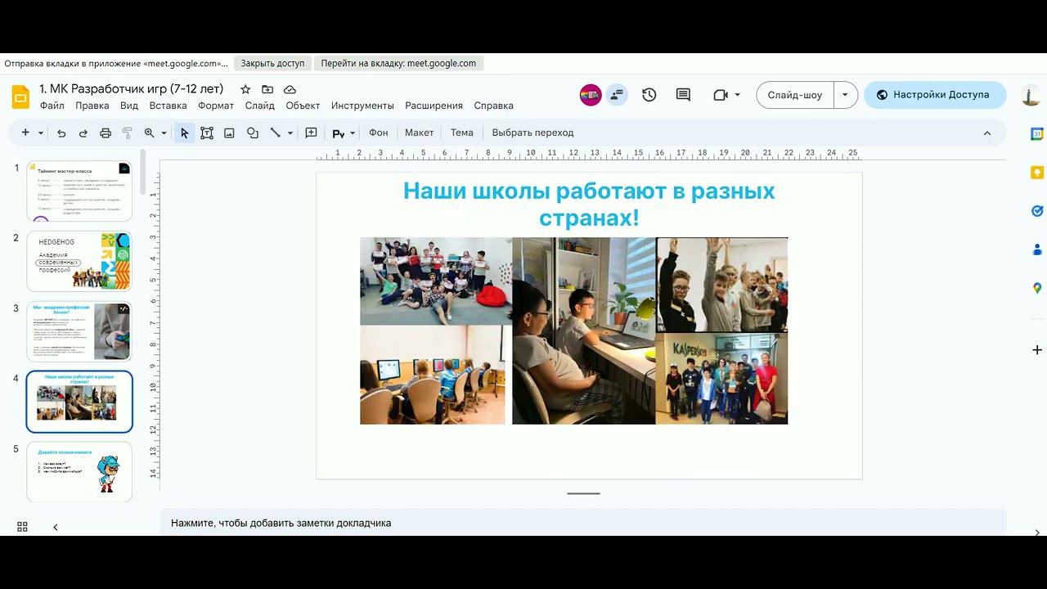
Task: Click the Фон background button
Action: [379, 133]
